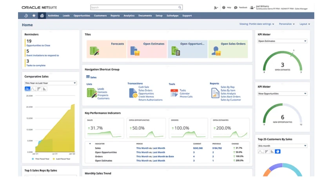Open the Customers menu
332x180 pixels.
(100, 16)
